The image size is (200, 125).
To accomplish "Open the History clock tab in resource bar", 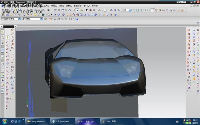I will (x=3, y=64).
